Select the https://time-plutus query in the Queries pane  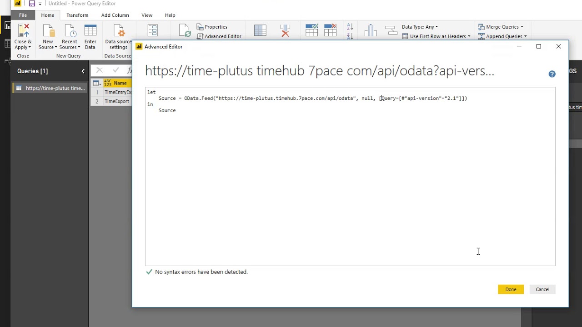[50, 88]
